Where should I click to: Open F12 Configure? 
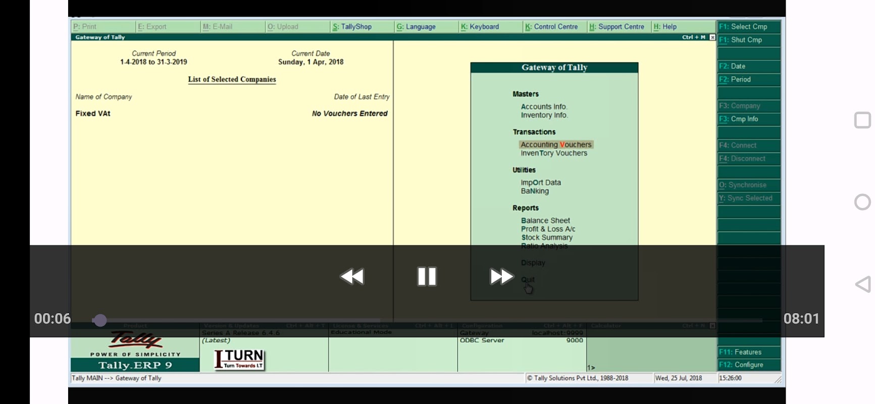pos(749,365)
